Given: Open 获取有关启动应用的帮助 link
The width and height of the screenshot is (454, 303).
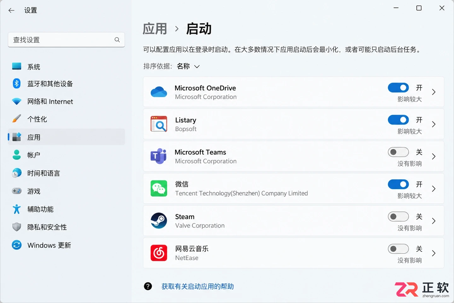Looking at the screenshot, I should pos(198,286).
